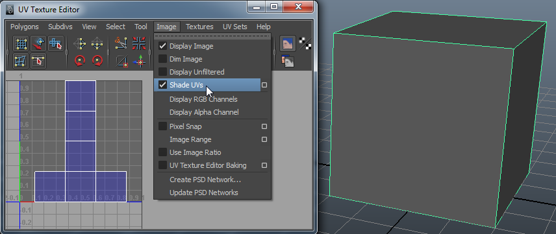The height and width of the screenshot is (234, 556).
Task: Rotate selected UVs counterclockwise
Action: 80,61
